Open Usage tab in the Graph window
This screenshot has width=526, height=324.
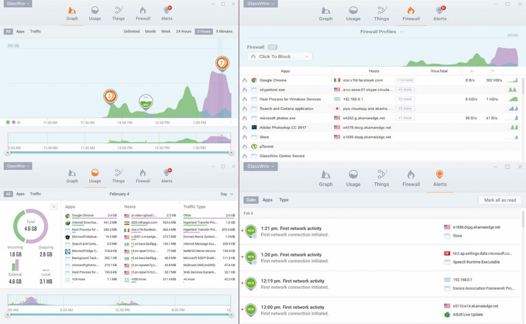(x=95, y=13)
